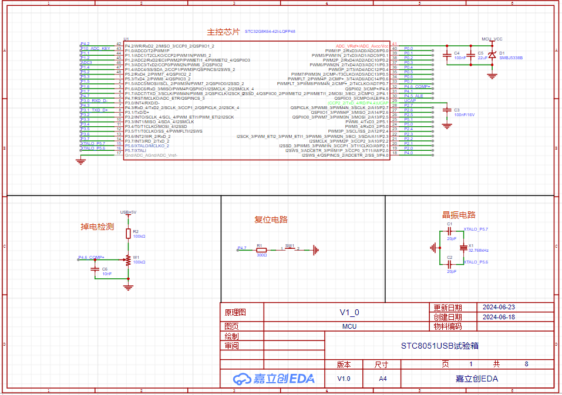Click ground symbol below potentiometer W1
The width and height of the screenshot is (562, 395).
coord(128,287)
